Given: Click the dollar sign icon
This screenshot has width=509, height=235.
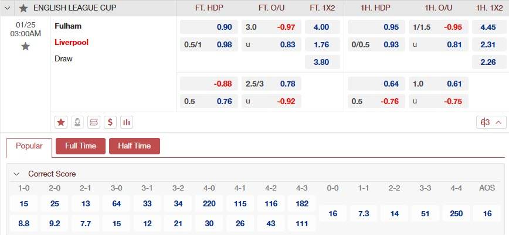Looking at the screenshot, I should pos(110,122).
